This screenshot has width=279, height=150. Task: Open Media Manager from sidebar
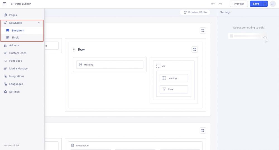(x=19, y=69)
